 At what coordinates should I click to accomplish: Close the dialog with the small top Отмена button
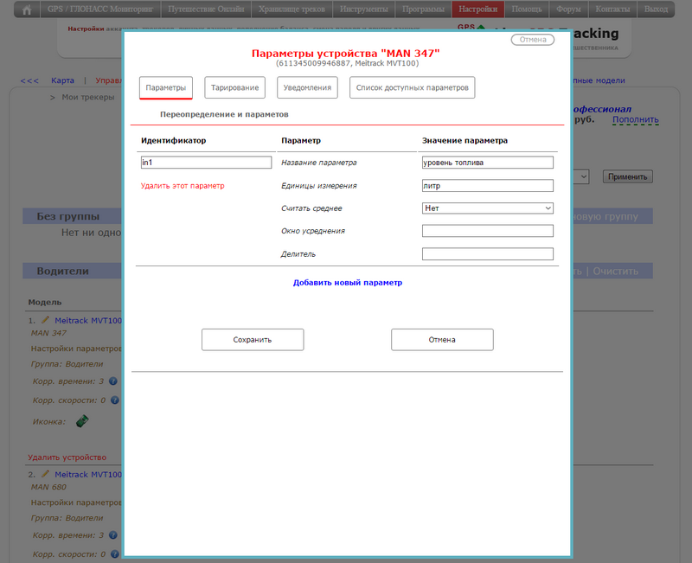point(532,40)
